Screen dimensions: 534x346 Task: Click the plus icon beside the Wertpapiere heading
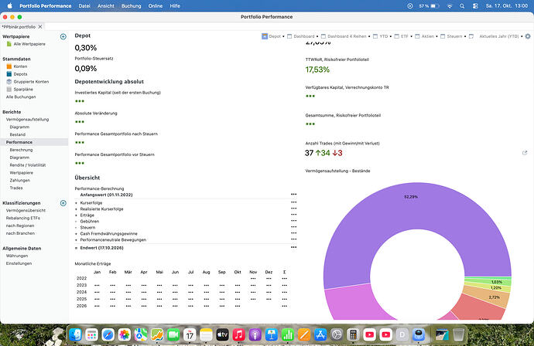63,37
